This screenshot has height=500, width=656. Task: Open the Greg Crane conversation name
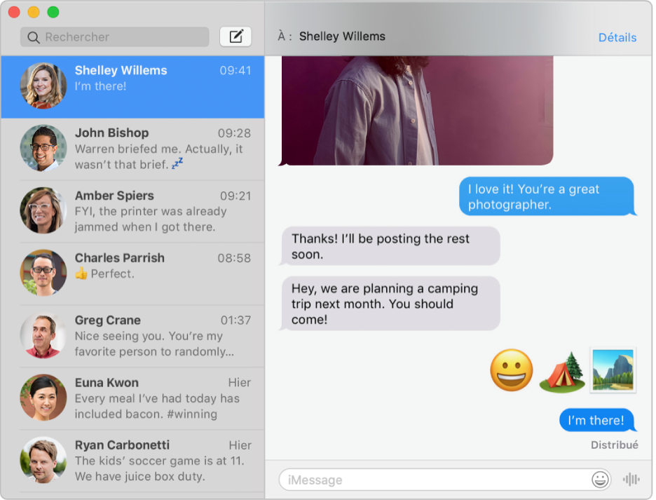pyautogui.click(x=107, y=320)
